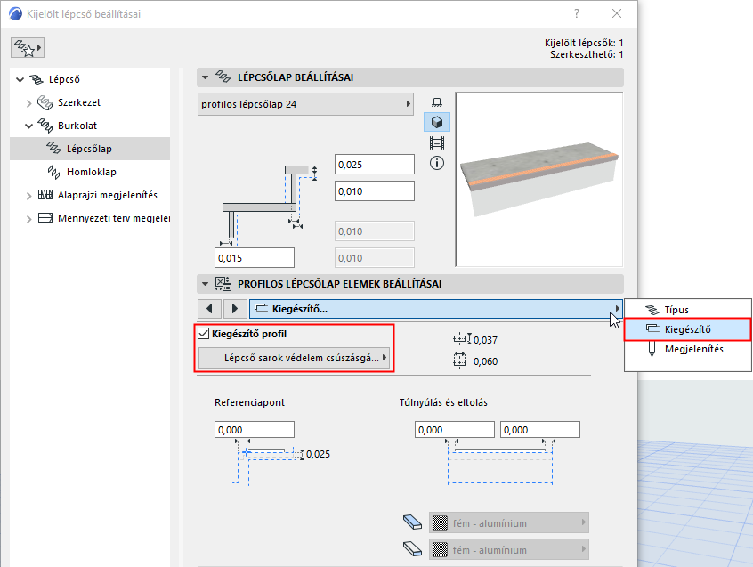Collapse the Burkolat tree node
This screenshot has width=753, height=567.
(28, 126)
